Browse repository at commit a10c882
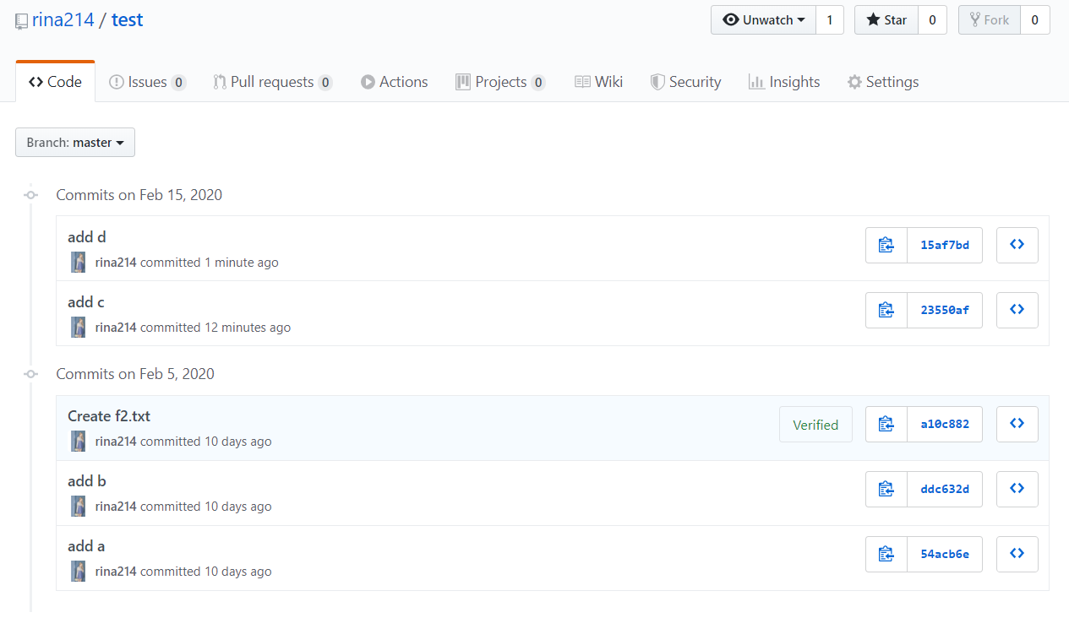1069x618 pixels. coord(1017,424)
